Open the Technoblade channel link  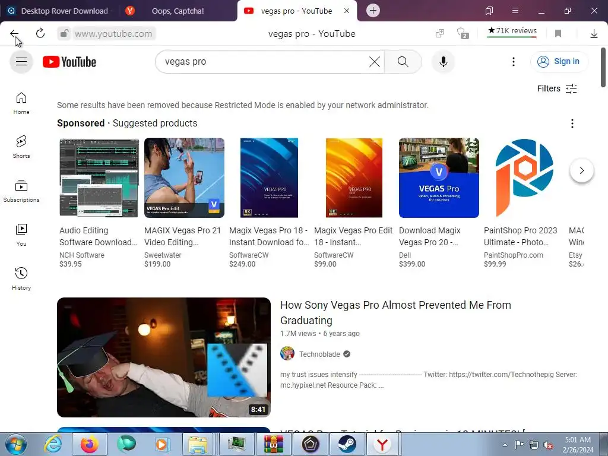tap(319, 354)
